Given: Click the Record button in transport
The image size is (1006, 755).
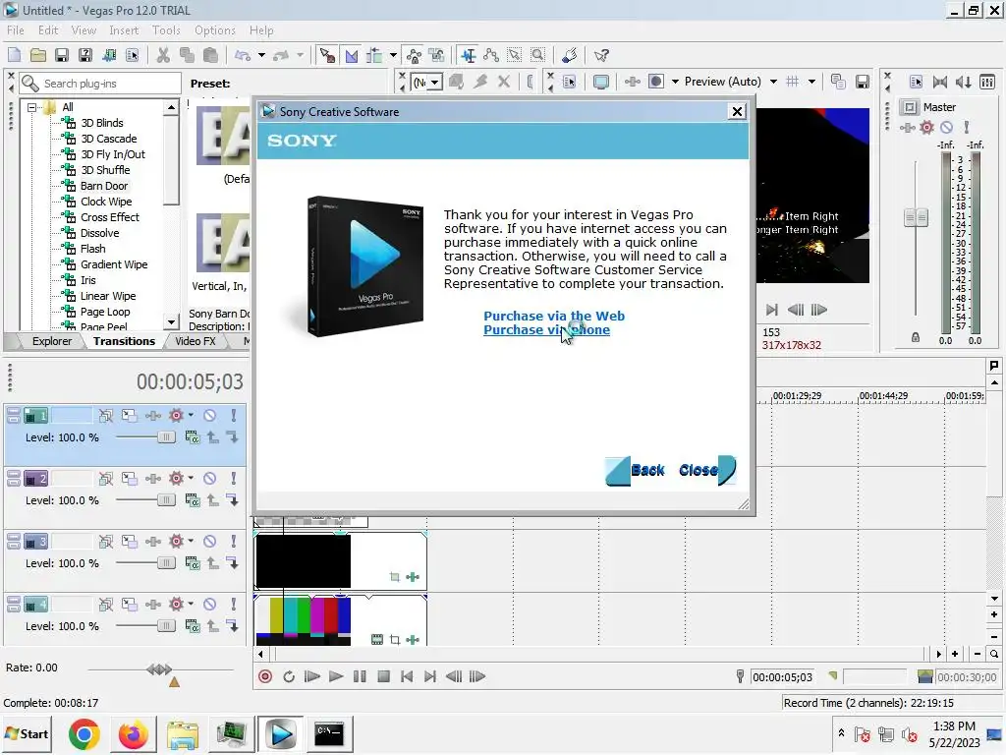Looking at the screenshot, I should point(265,676).
